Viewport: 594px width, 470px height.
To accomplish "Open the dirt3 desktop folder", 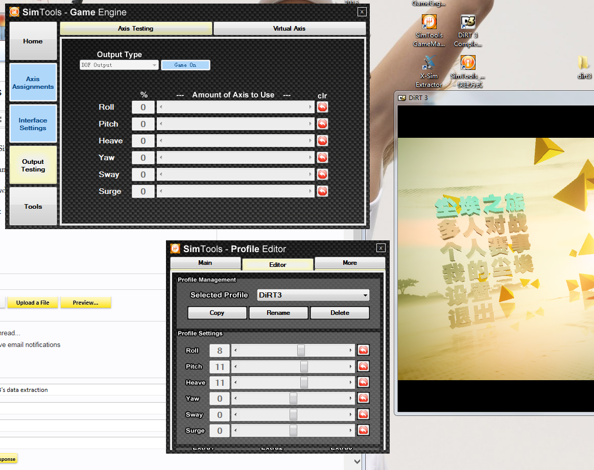I will pos(584,67).
